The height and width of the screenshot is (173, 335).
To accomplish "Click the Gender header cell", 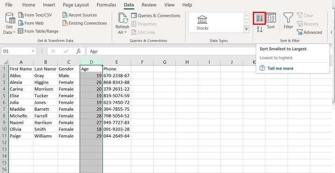I will 69,69.
